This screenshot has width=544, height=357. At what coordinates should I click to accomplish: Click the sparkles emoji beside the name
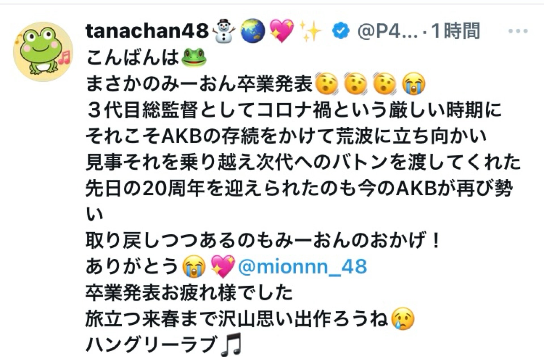311,31
